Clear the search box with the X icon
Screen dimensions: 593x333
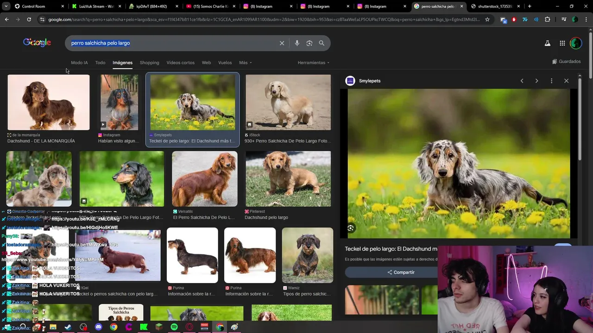pyautogui.click(x=282, y=43)
